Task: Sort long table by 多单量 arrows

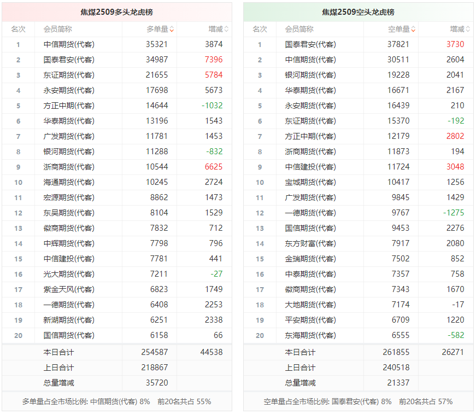Action: tap(172, 29)
